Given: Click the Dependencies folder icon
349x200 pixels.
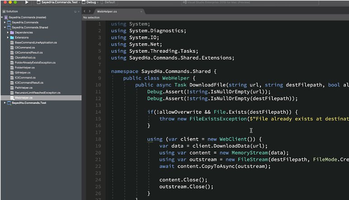Looking at the screenshot, I should [12, 33].
